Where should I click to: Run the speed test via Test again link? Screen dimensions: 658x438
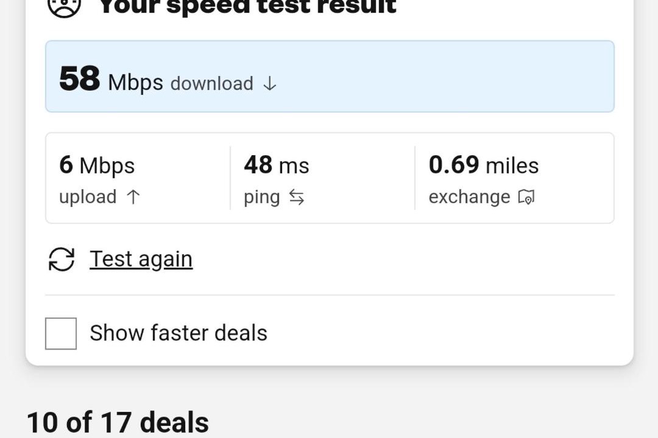141,259
